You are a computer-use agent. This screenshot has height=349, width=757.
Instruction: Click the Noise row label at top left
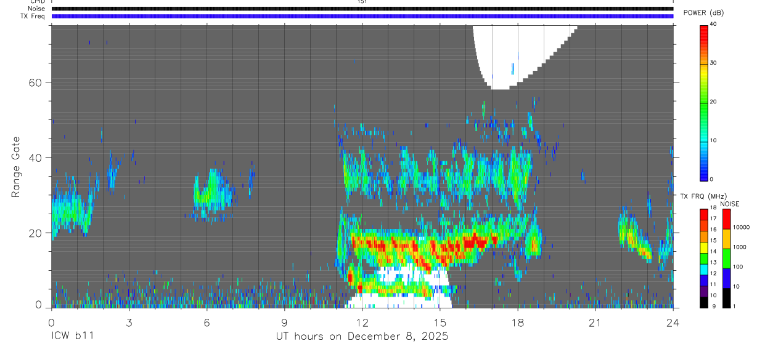37,9
